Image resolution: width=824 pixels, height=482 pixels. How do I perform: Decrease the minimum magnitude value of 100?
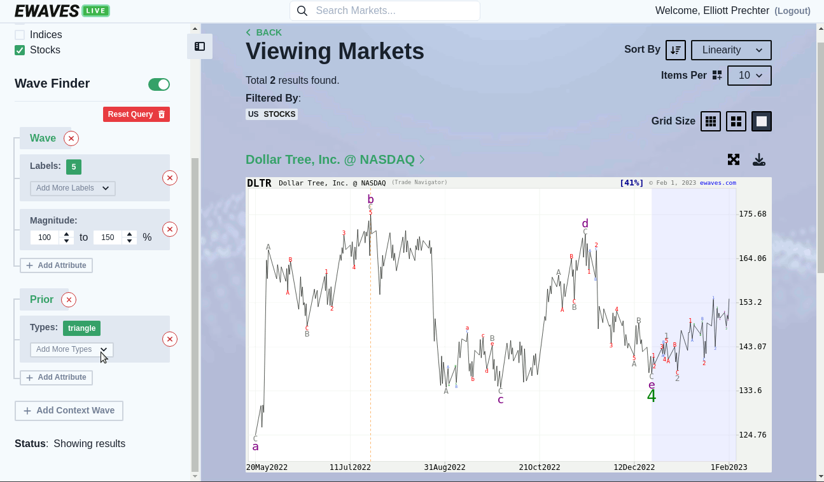point(67,241)
